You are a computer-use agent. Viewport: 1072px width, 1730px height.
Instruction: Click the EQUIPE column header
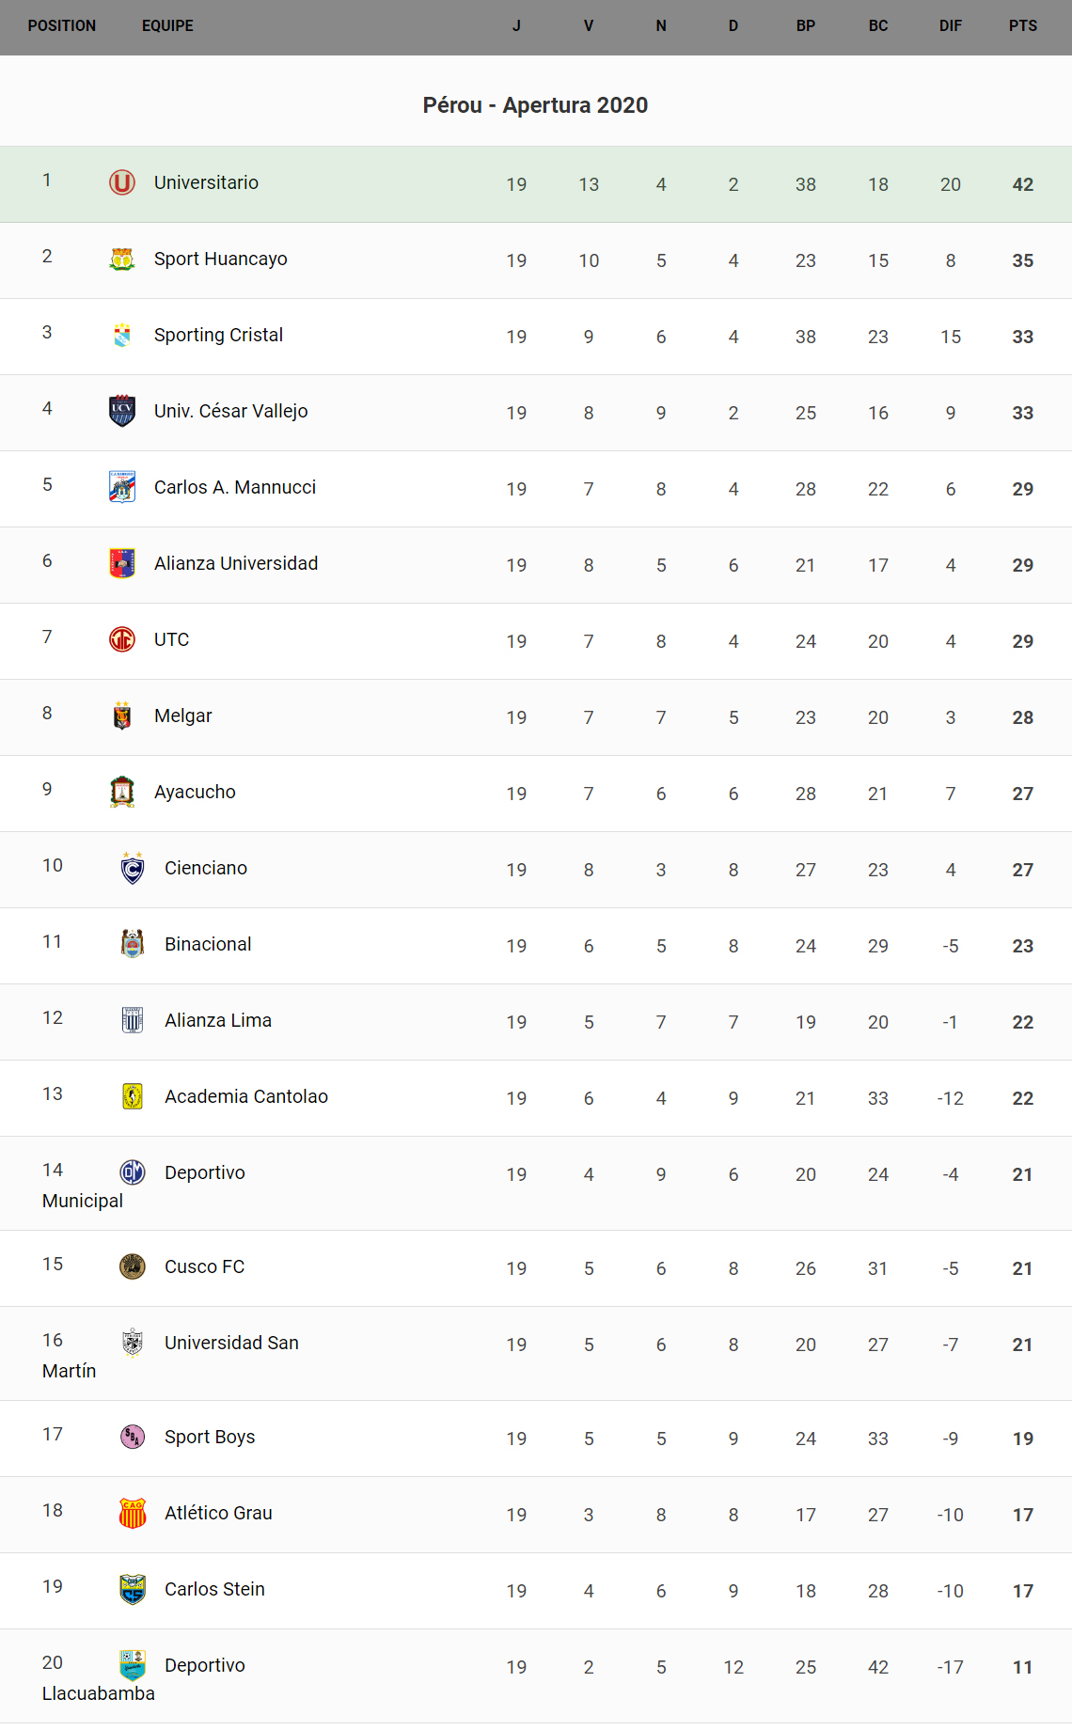click(x=167, y=26)
